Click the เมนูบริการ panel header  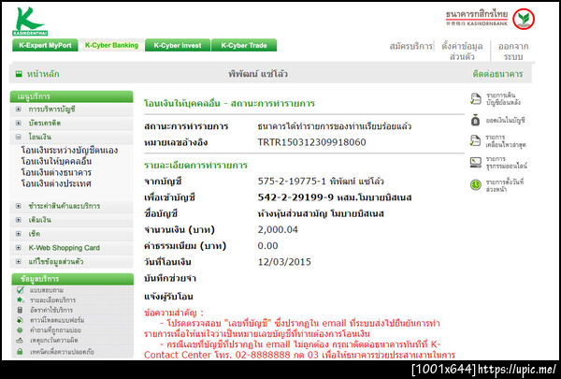pyautogui.click(x=72, y=96)
